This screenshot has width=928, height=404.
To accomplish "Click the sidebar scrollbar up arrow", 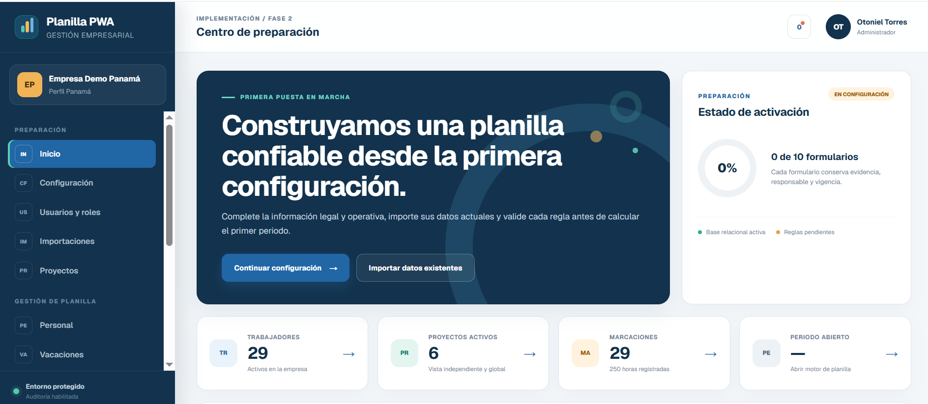I will (x=169, y=117).
